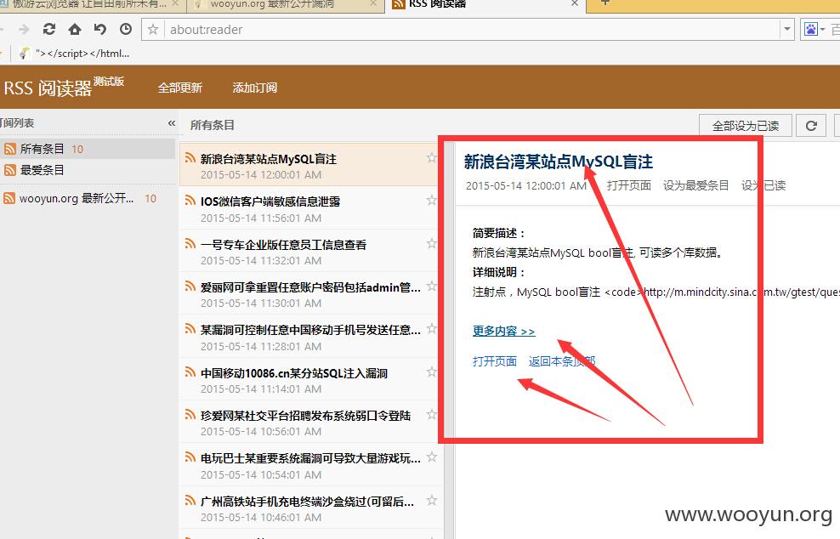Click the browser forward arrow

click(24, 30)
